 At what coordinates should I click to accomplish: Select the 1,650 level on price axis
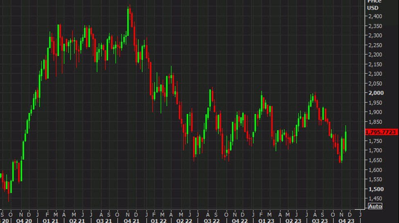tap(375, 170)
